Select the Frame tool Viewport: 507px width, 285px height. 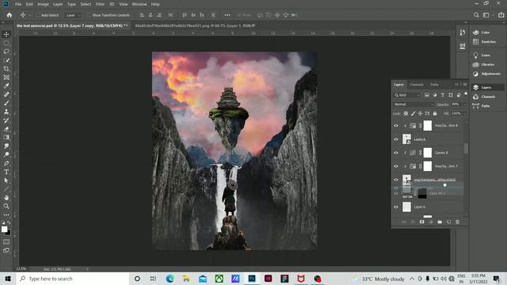click(6, 78)
